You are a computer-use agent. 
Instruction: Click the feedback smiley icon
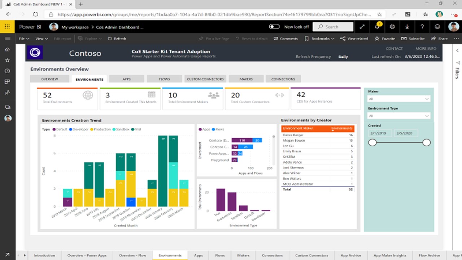pos(437,27)
